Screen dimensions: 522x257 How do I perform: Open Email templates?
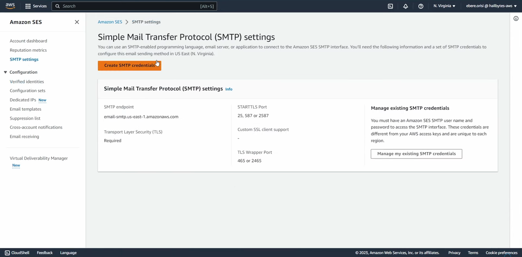point(26,109)
